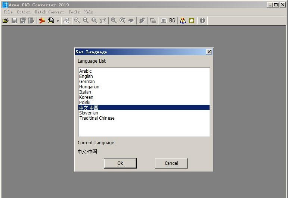
Task: Toggle the BG background color button
Action: (x=172, y=21)
